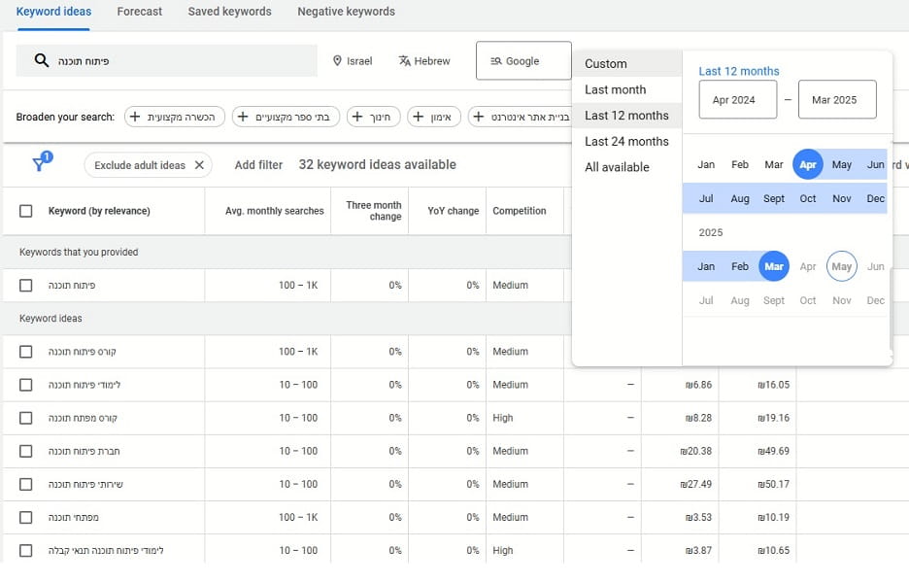Screen dimensions: 909x583
Task: Check the קורס מפתח תוכנה keyword
Action: pos(25,418)
